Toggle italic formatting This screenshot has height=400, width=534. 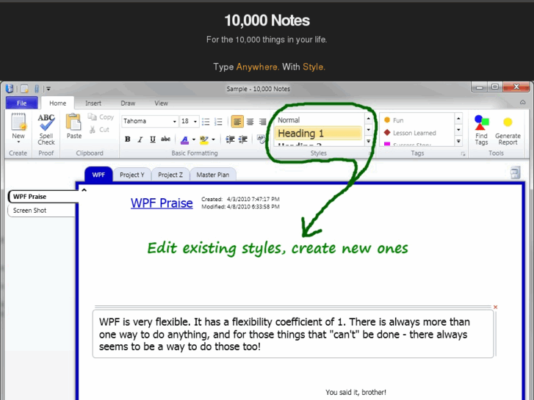click(x=140, y=139)
